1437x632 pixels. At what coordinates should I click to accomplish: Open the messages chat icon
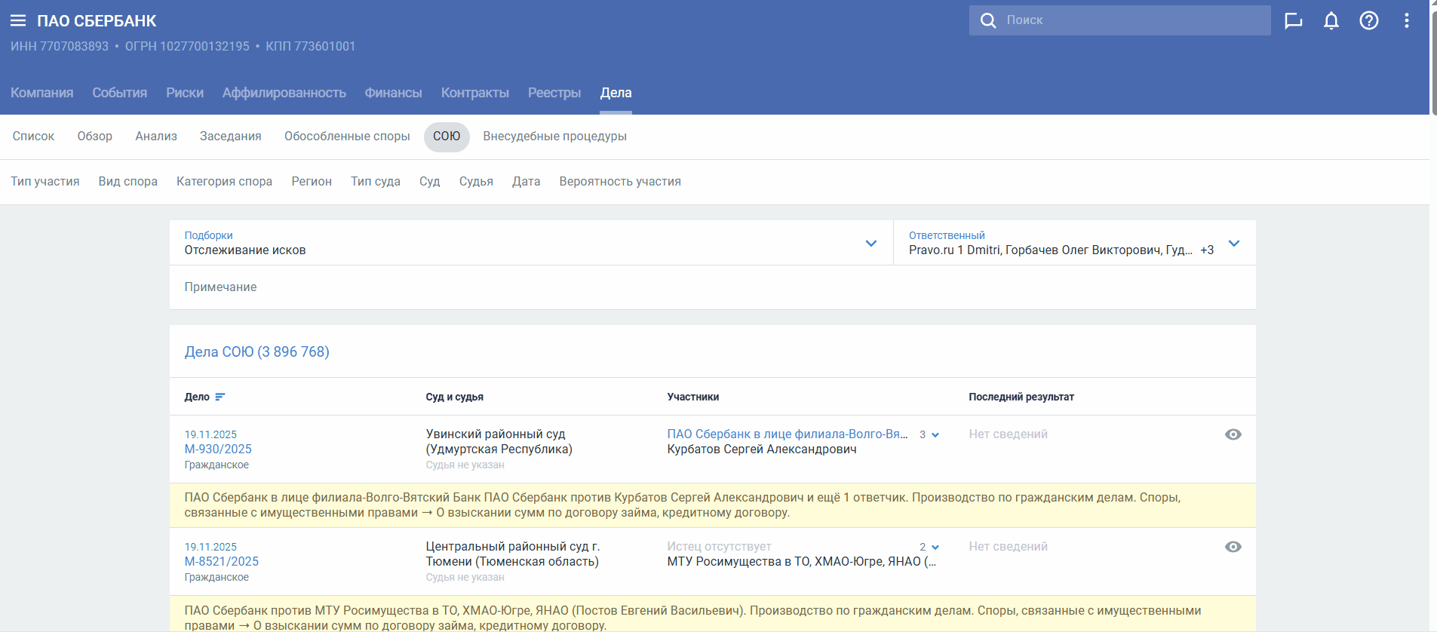[x=1293, y=20]
